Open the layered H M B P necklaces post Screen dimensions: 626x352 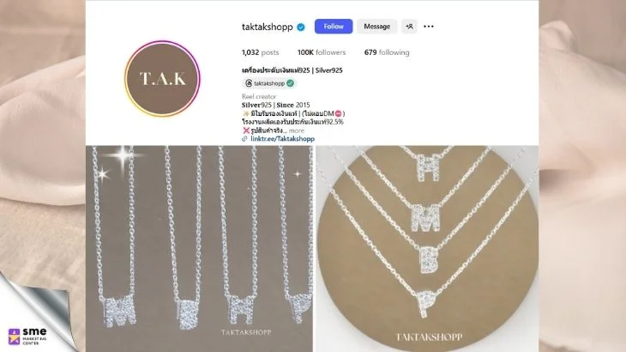[x=427, y=248]
